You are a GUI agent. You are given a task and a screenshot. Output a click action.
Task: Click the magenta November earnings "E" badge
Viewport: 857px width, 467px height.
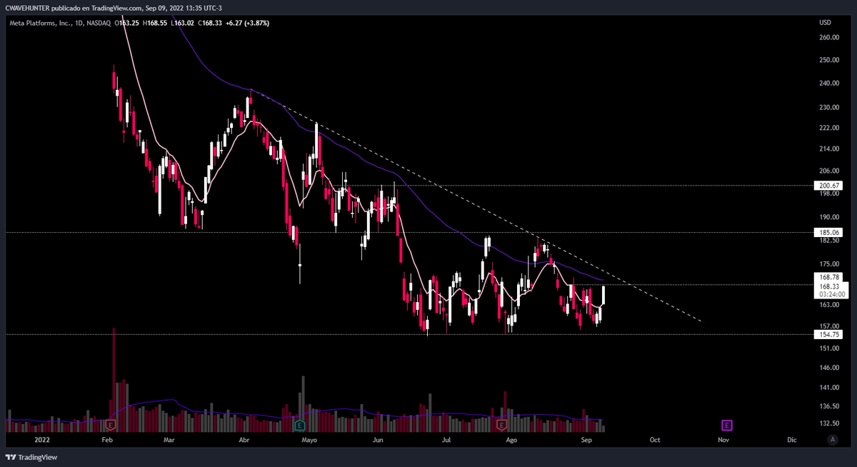click(x=726, y=425)
